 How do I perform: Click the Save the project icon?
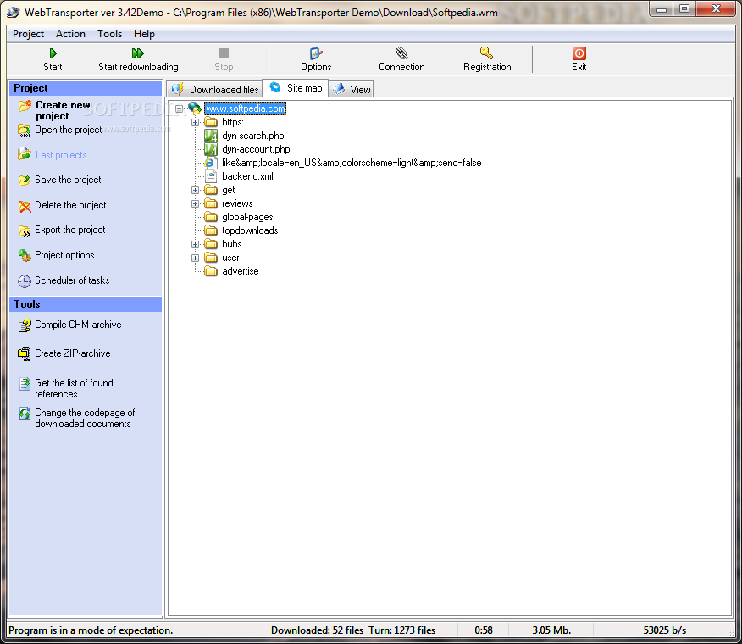24,180
